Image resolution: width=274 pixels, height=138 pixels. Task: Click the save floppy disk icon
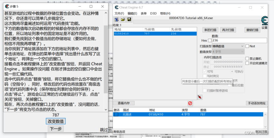[x=129, y=19]
